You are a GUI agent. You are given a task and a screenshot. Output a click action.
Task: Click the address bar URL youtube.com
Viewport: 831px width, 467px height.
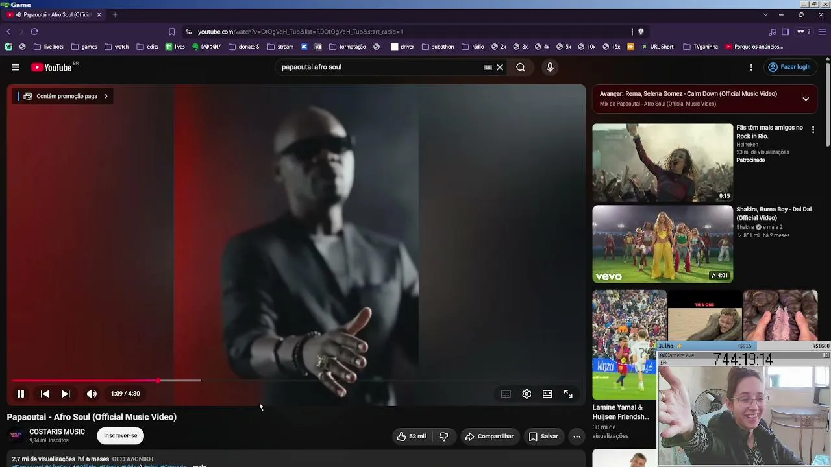(300, 32)
